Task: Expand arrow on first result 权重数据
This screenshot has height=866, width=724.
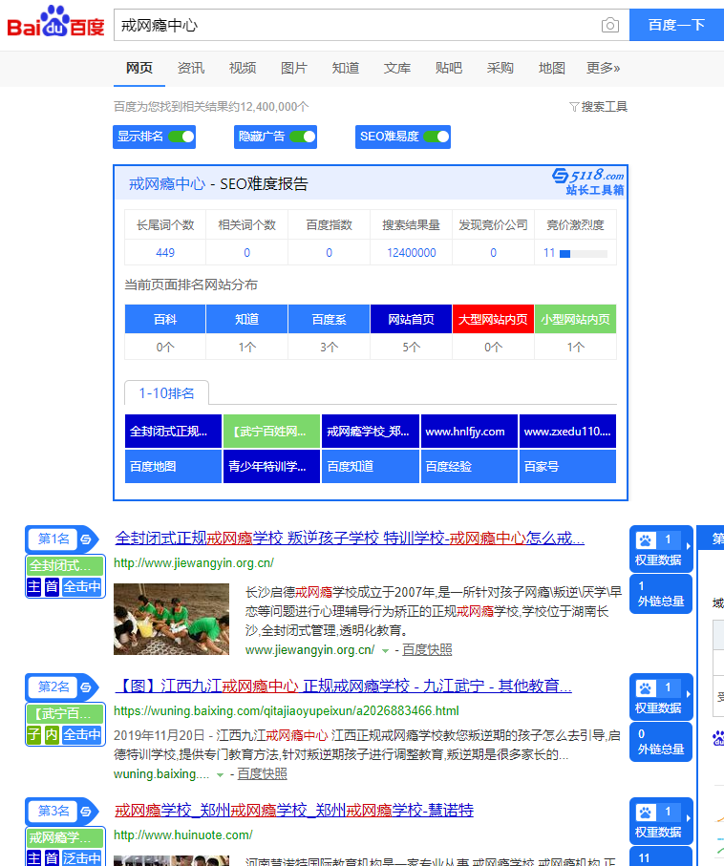Action: point(688,546)
